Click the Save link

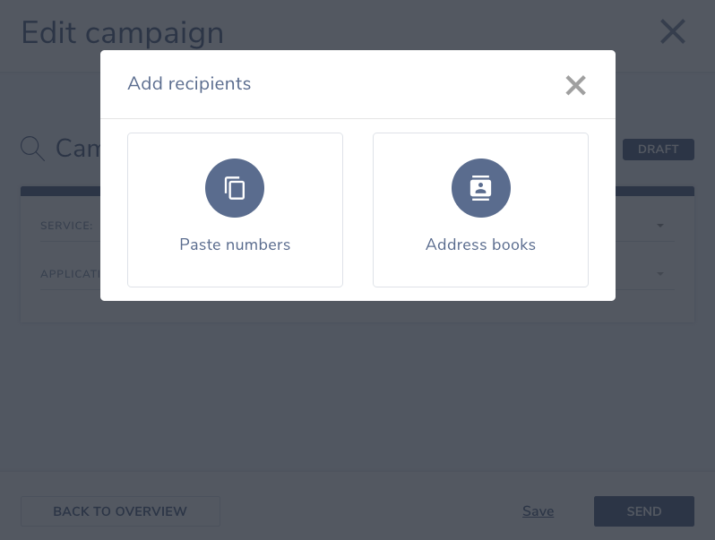pos(538,511)
